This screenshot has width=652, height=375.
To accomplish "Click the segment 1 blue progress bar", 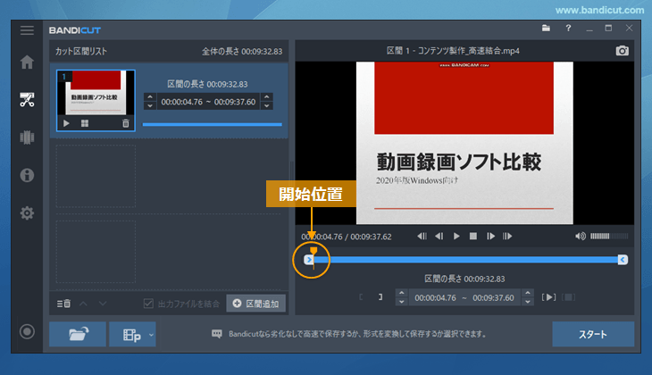I will tap(212, 124).
